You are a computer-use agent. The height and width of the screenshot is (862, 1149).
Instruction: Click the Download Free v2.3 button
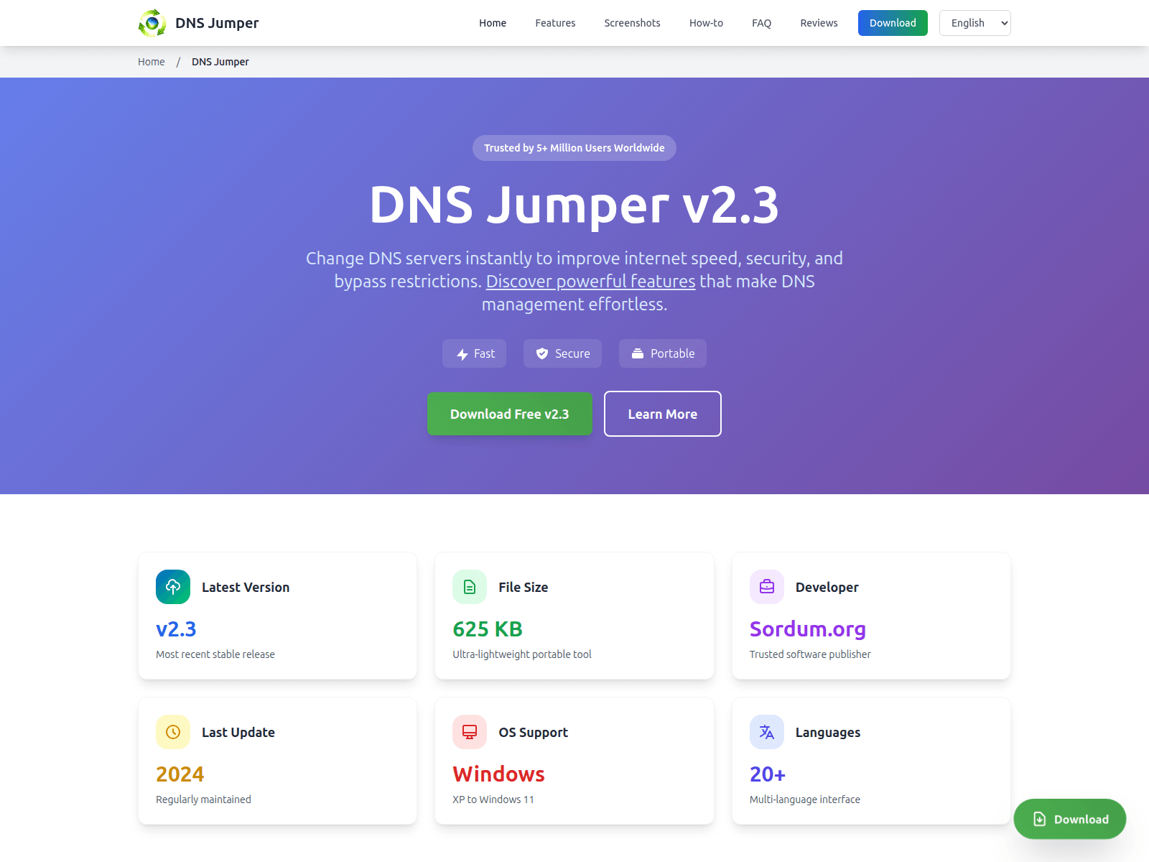pos(510,414)
